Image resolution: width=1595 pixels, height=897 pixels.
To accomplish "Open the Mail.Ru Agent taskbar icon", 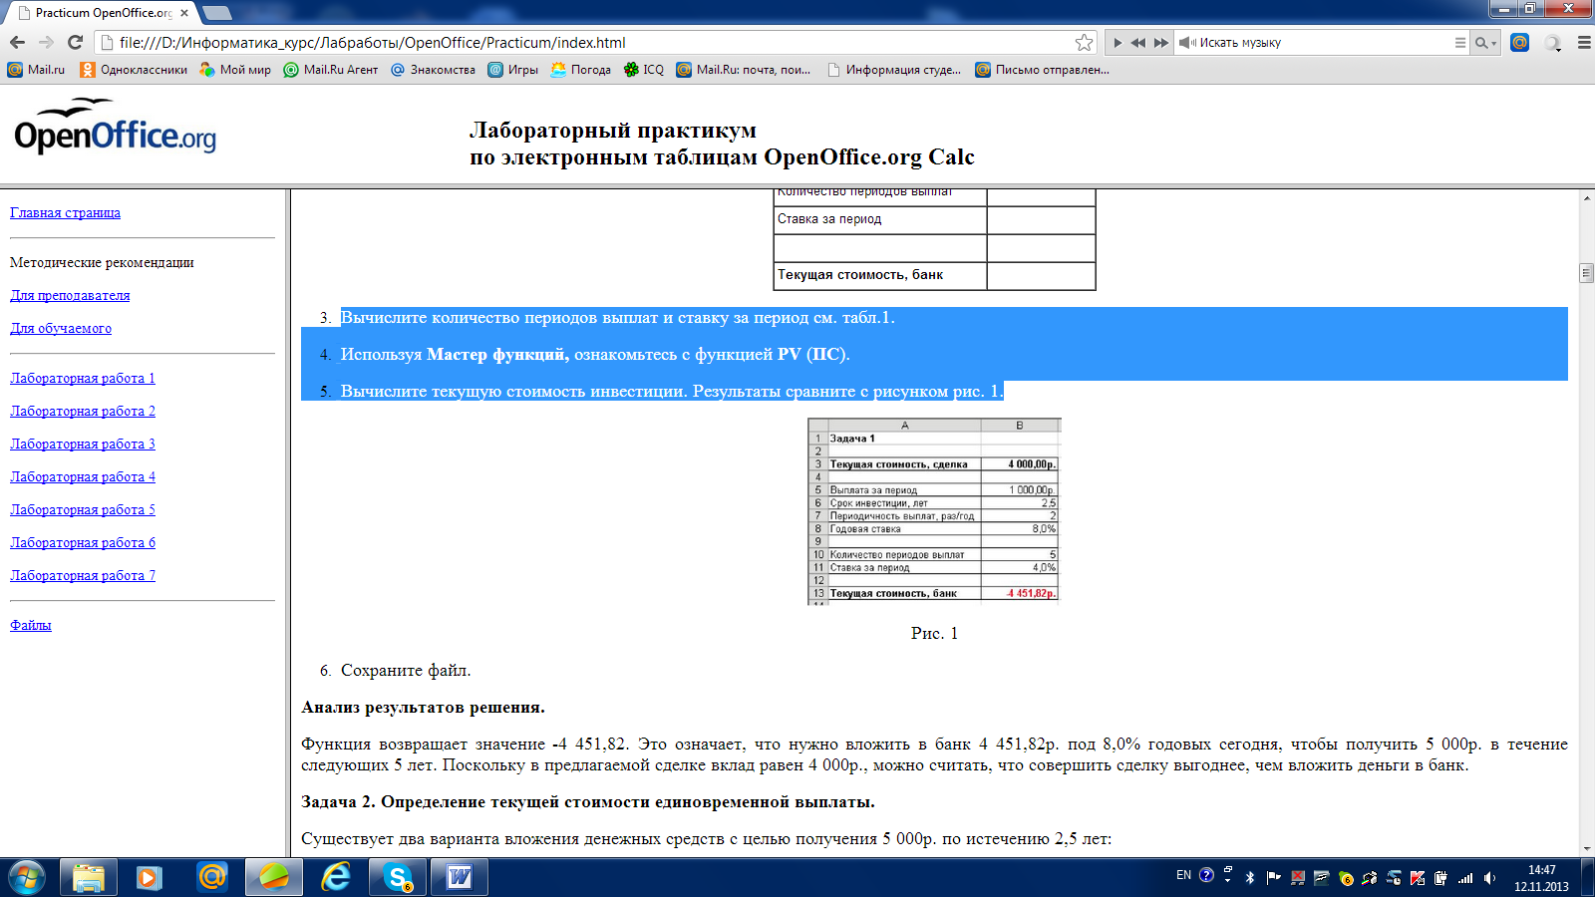I will tap(211, 877).
